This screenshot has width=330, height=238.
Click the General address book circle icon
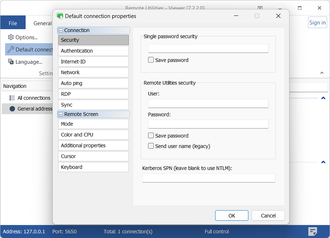click(12, 109)
